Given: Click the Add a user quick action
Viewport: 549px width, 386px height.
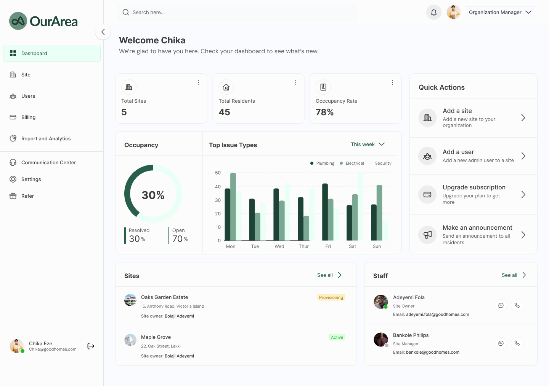Looking at the screenshot, I should click(473, 156).
